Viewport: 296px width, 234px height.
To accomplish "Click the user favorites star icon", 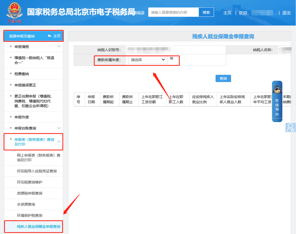I will (290, 128).
